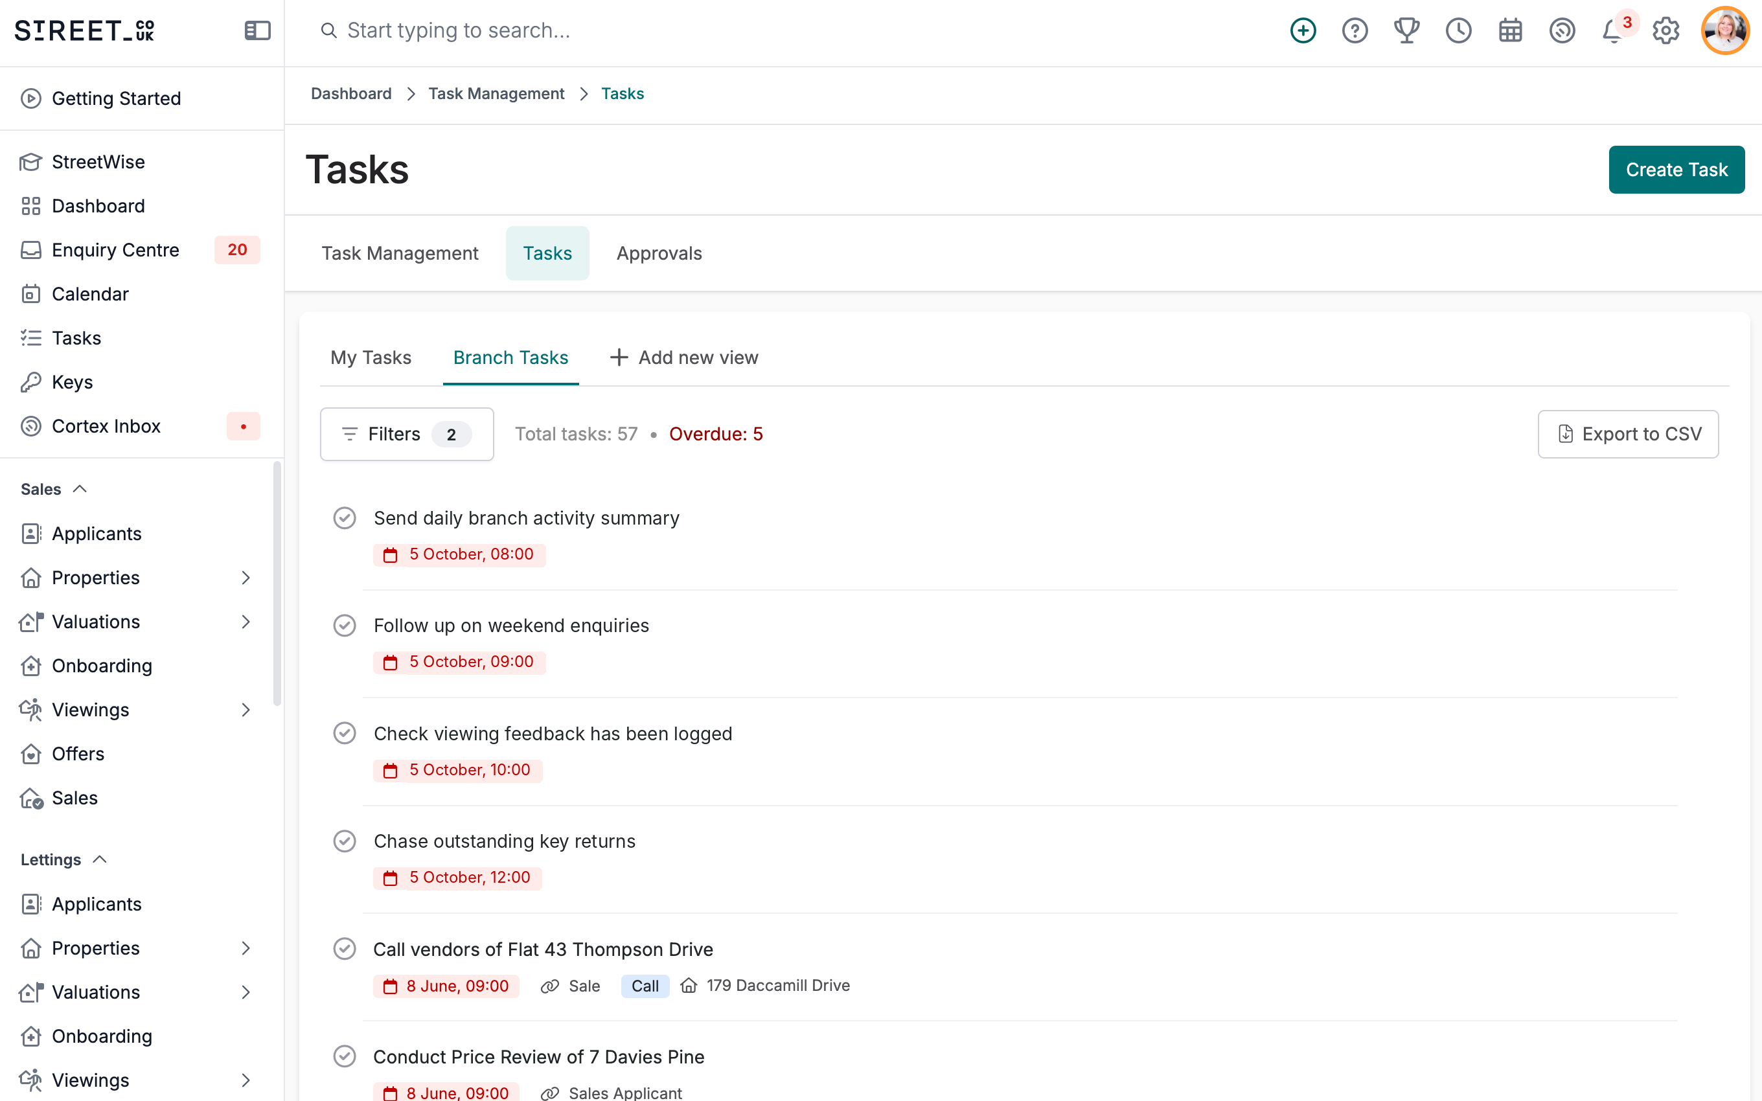
Task: Expand Lettings Viewings chevron
Action: 246,1081
